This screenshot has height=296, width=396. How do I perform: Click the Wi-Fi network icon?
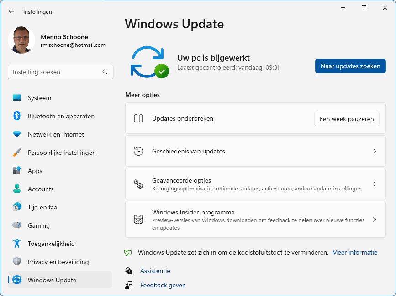coord(17,134)
